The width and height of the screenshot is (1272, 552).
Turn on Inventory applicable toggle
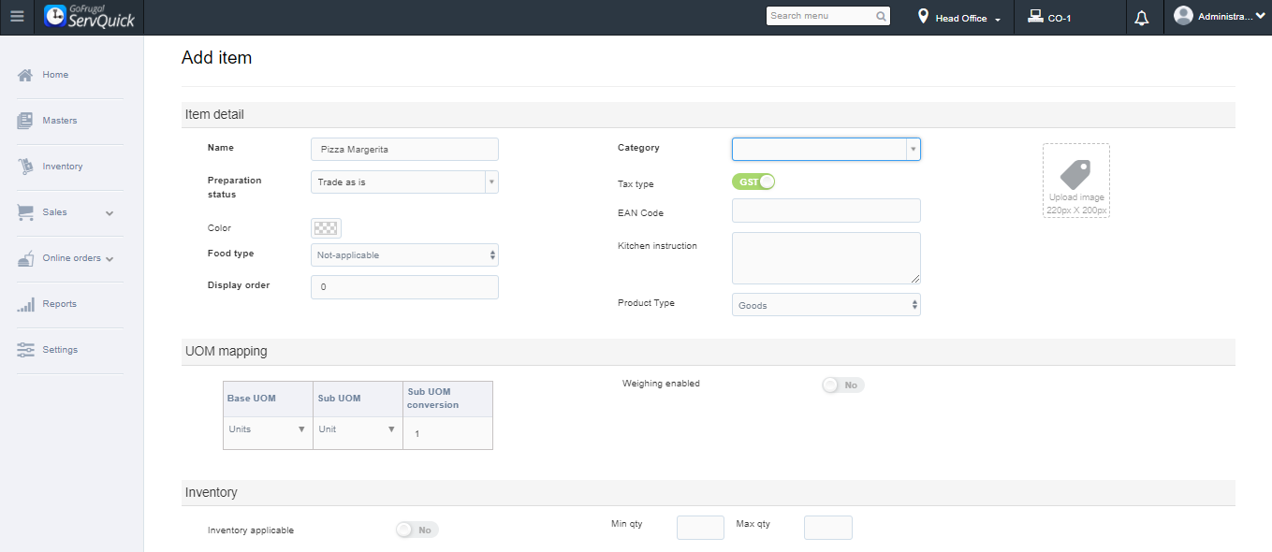coord(417,530)
